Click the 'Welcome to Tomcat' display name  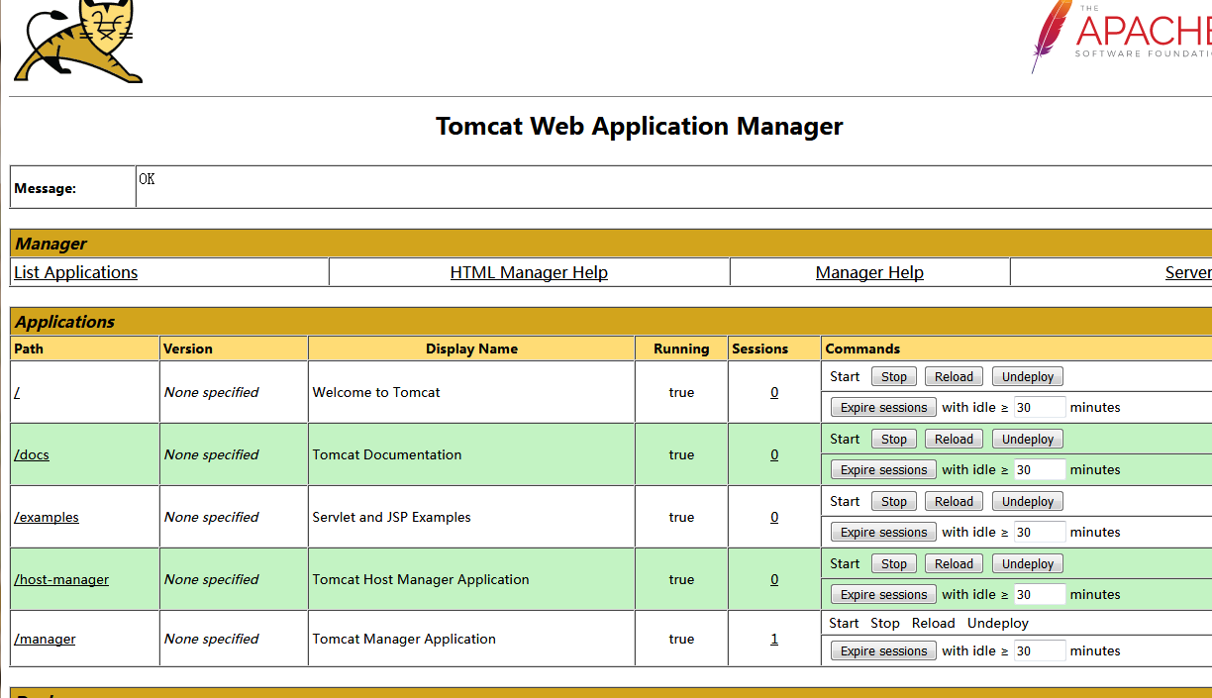coord(376,392)
